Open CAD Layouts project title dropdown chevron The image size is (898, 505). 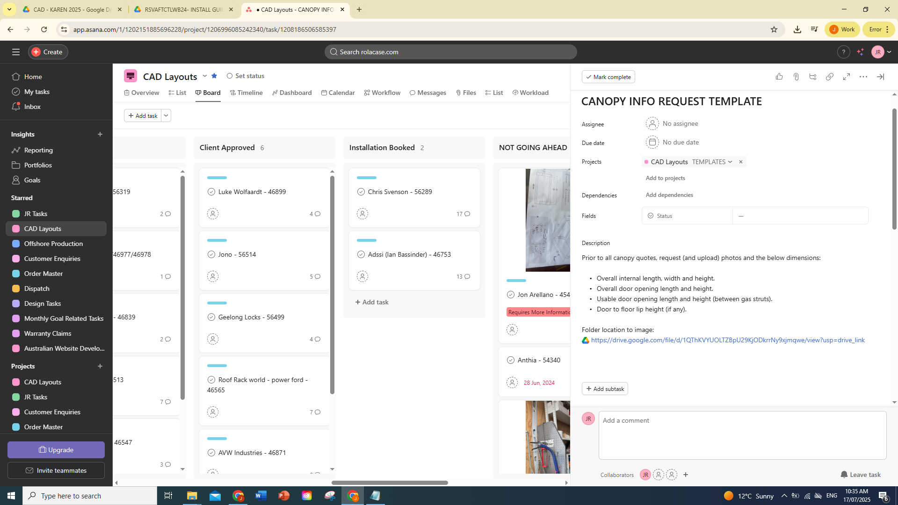[204, 76]
